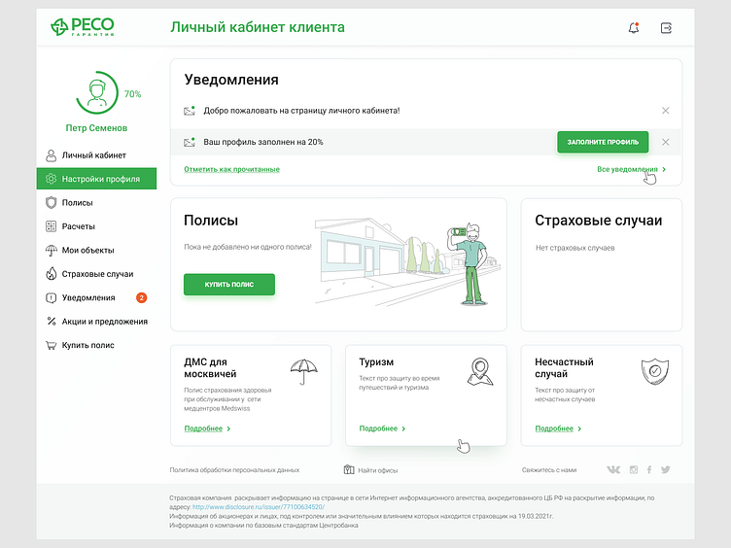Select Настройки профиля menu item

click(x=96, y=179)
